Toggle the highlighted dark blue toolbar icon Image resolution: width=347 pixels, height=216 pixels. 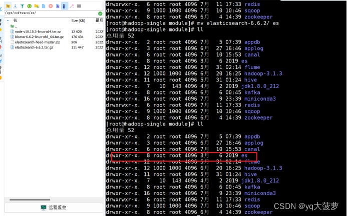click(x=65, y=6)
